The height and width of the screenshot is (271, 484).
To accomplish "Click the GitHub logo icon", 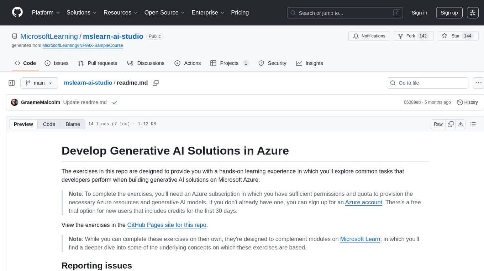I will pos(17,12).
